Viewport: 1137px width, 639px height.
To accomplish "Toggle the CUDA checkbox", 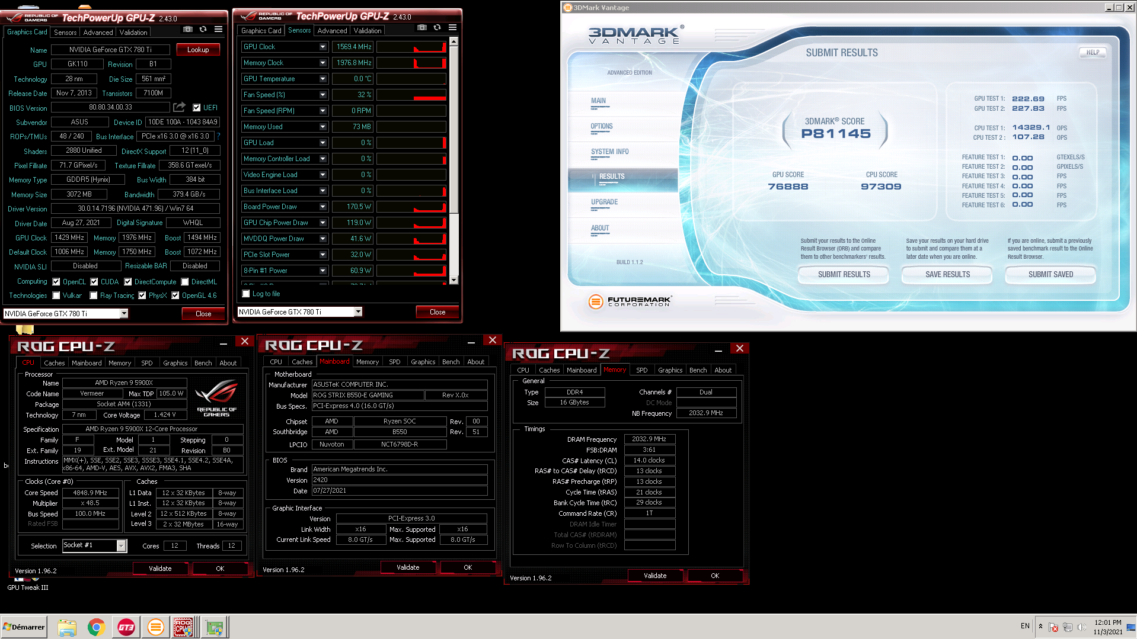I will (x=94, y=282).
